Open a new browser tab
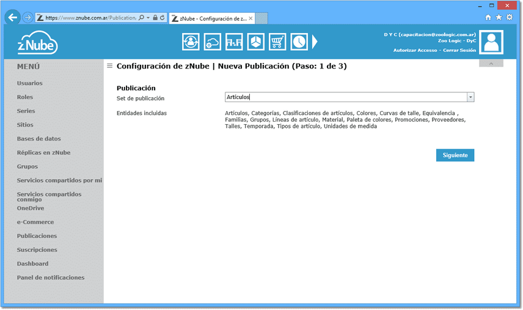The image size is (523, 310). point(261,18)
